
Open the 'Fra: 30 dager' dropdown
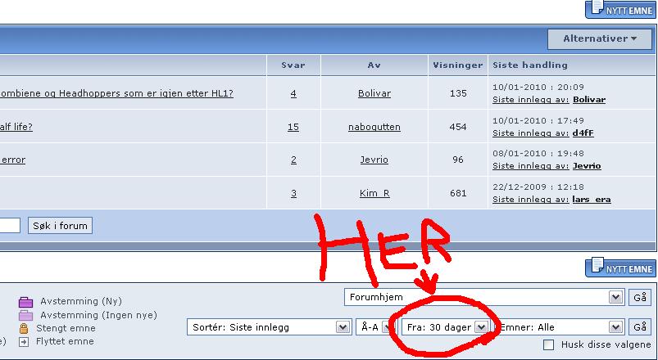445,327
